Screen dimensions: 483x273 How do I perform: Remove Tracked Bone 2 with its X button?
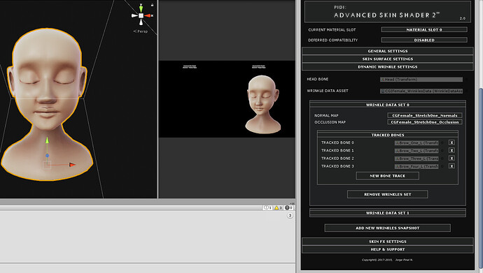coord(451,158)
